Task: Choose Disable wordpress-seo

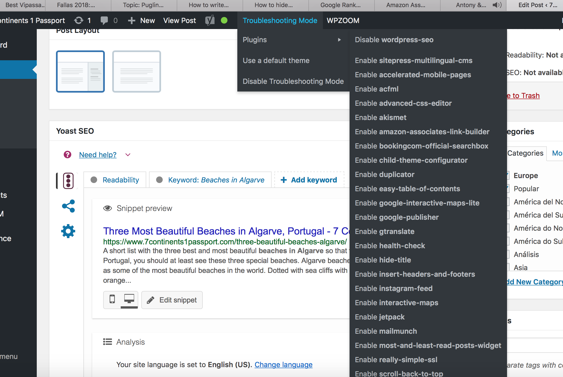Action: tap(394, 40)
